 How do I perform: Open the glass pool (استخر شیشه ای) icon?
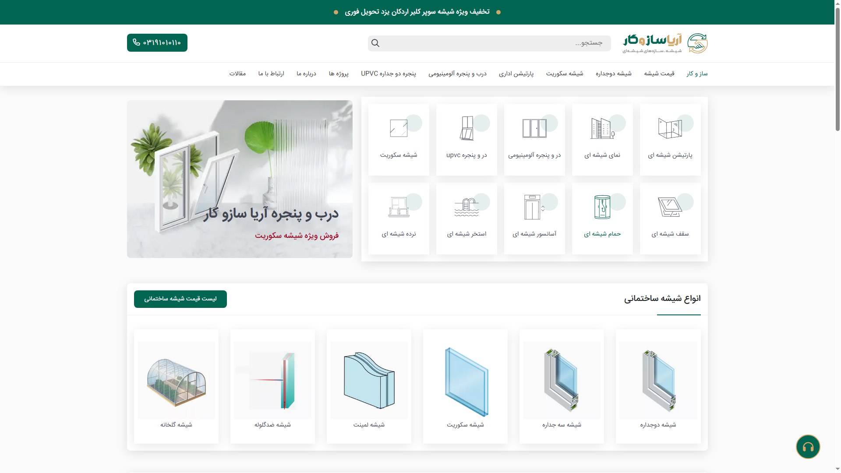pos(466,207)
